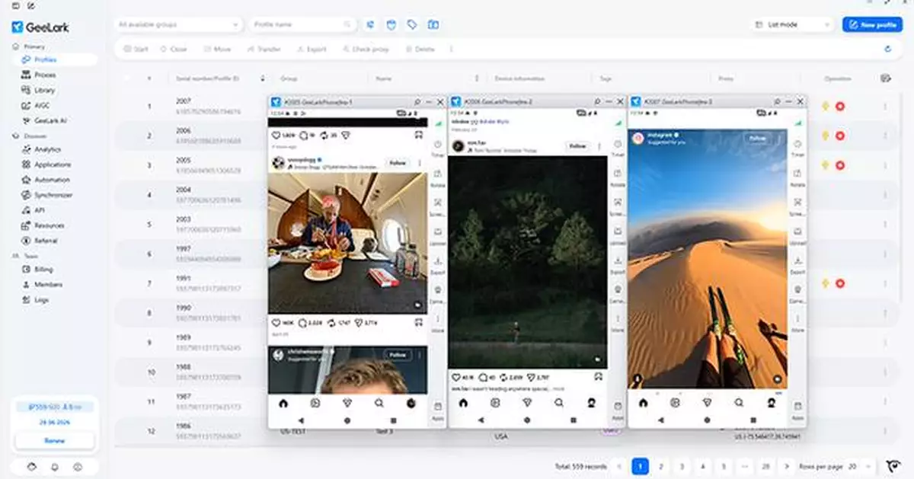Image resolution: width=914 pixels, height=479 pixels.
Task: Click the Start button in the toolbar
Action: [136, 49]
